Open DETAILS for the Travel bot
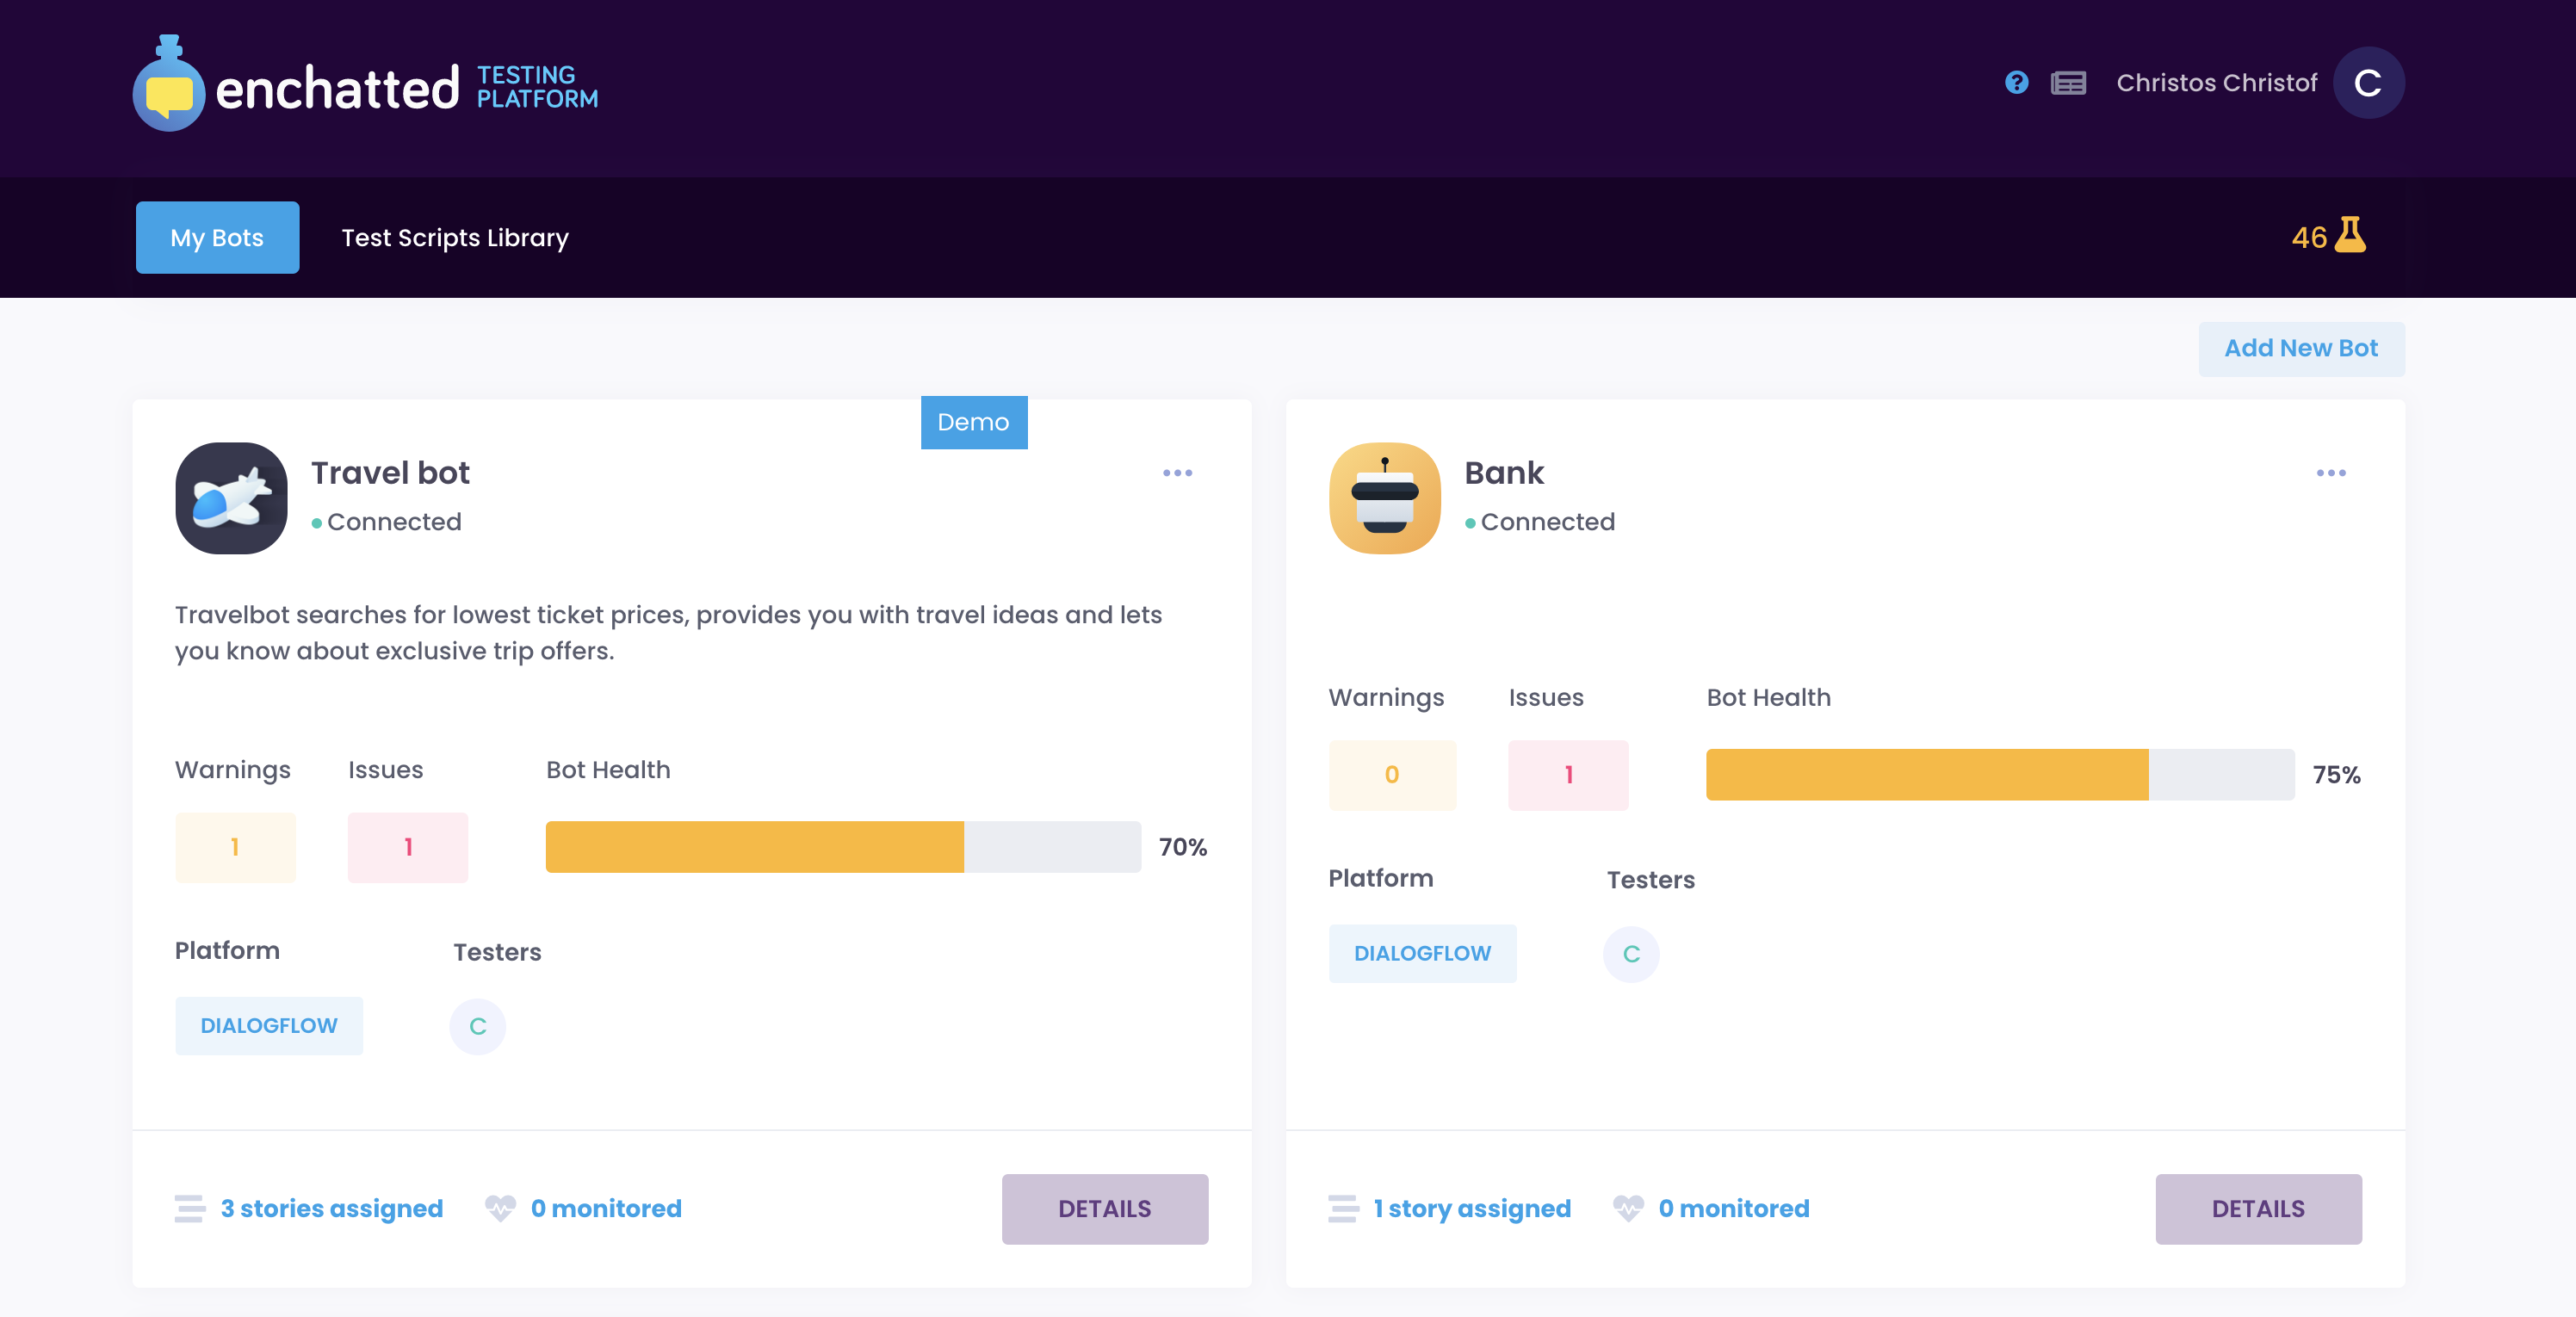Screen dimensions: 2576x1317 tap(1104, 1208)
